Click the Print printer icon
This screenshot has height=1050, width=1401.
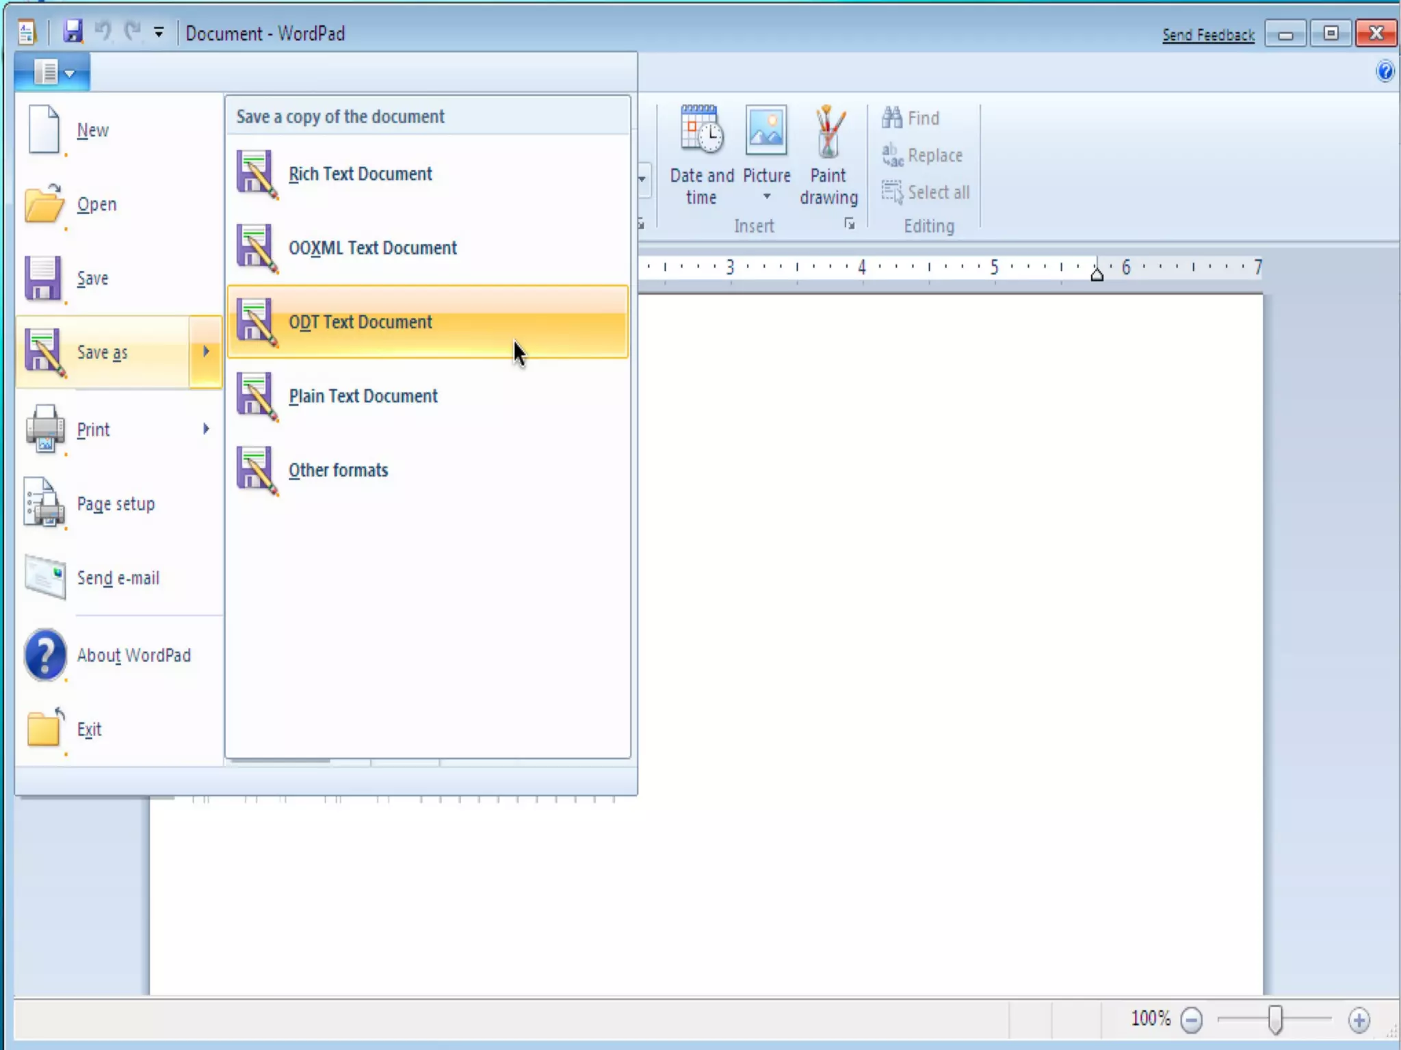tap(45, 429)
